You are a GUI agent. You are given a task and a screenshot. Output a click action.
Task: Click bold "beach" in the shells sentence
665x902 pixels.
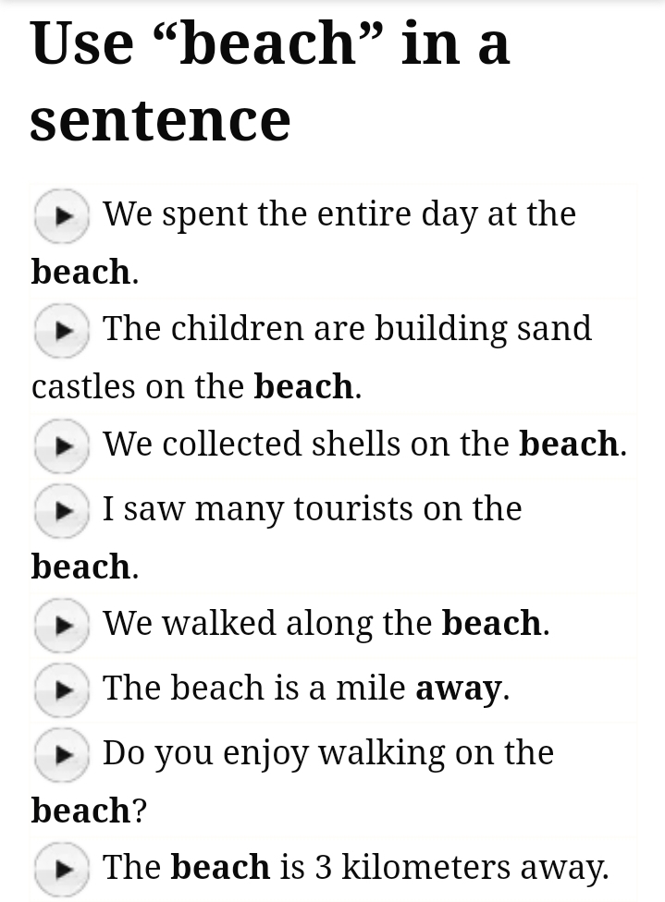(x=568, y=445)
